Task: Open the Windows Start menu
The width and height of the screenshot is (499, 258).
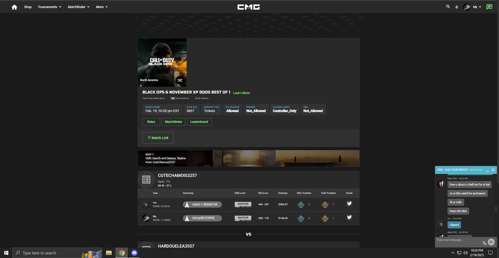Action: (6, 253)
